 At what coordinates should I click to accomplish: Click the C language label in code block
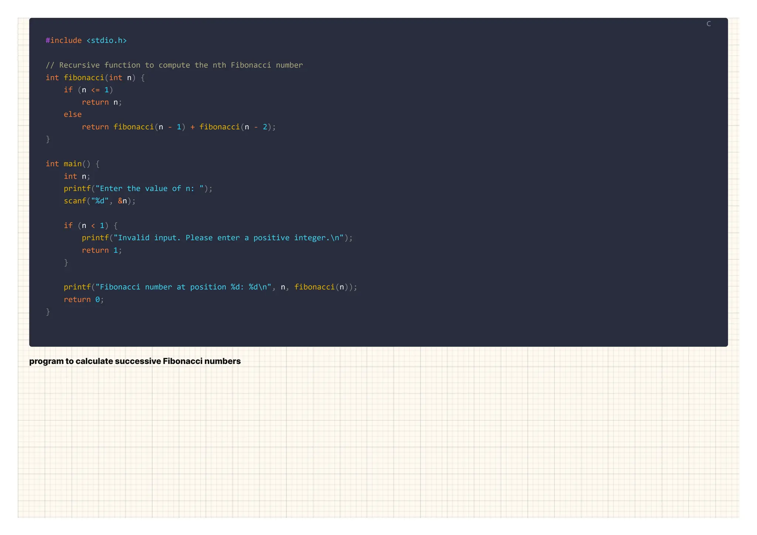[x=708, y=24]
